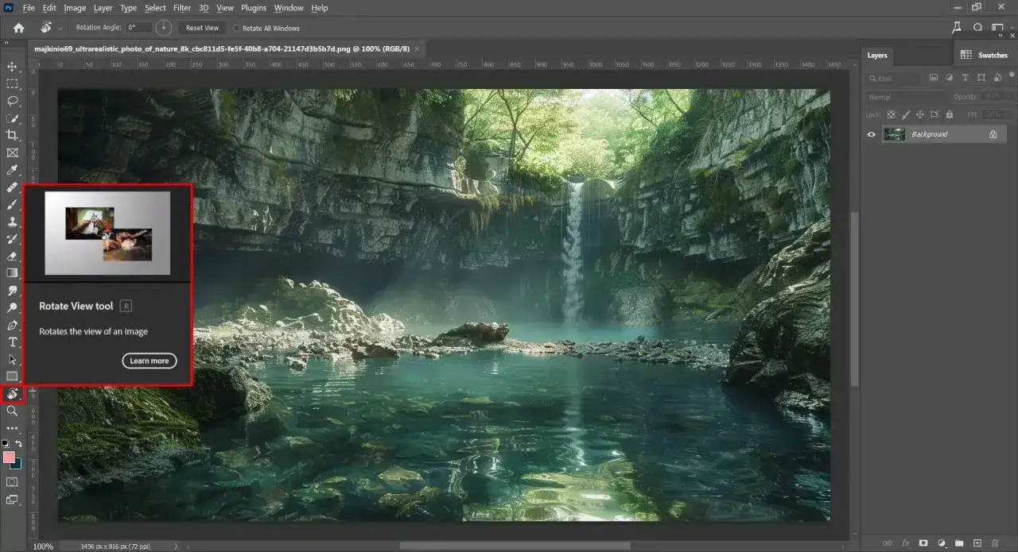
Task: Enable the Rotate All Windows checkbox
Action: point(236,28)
